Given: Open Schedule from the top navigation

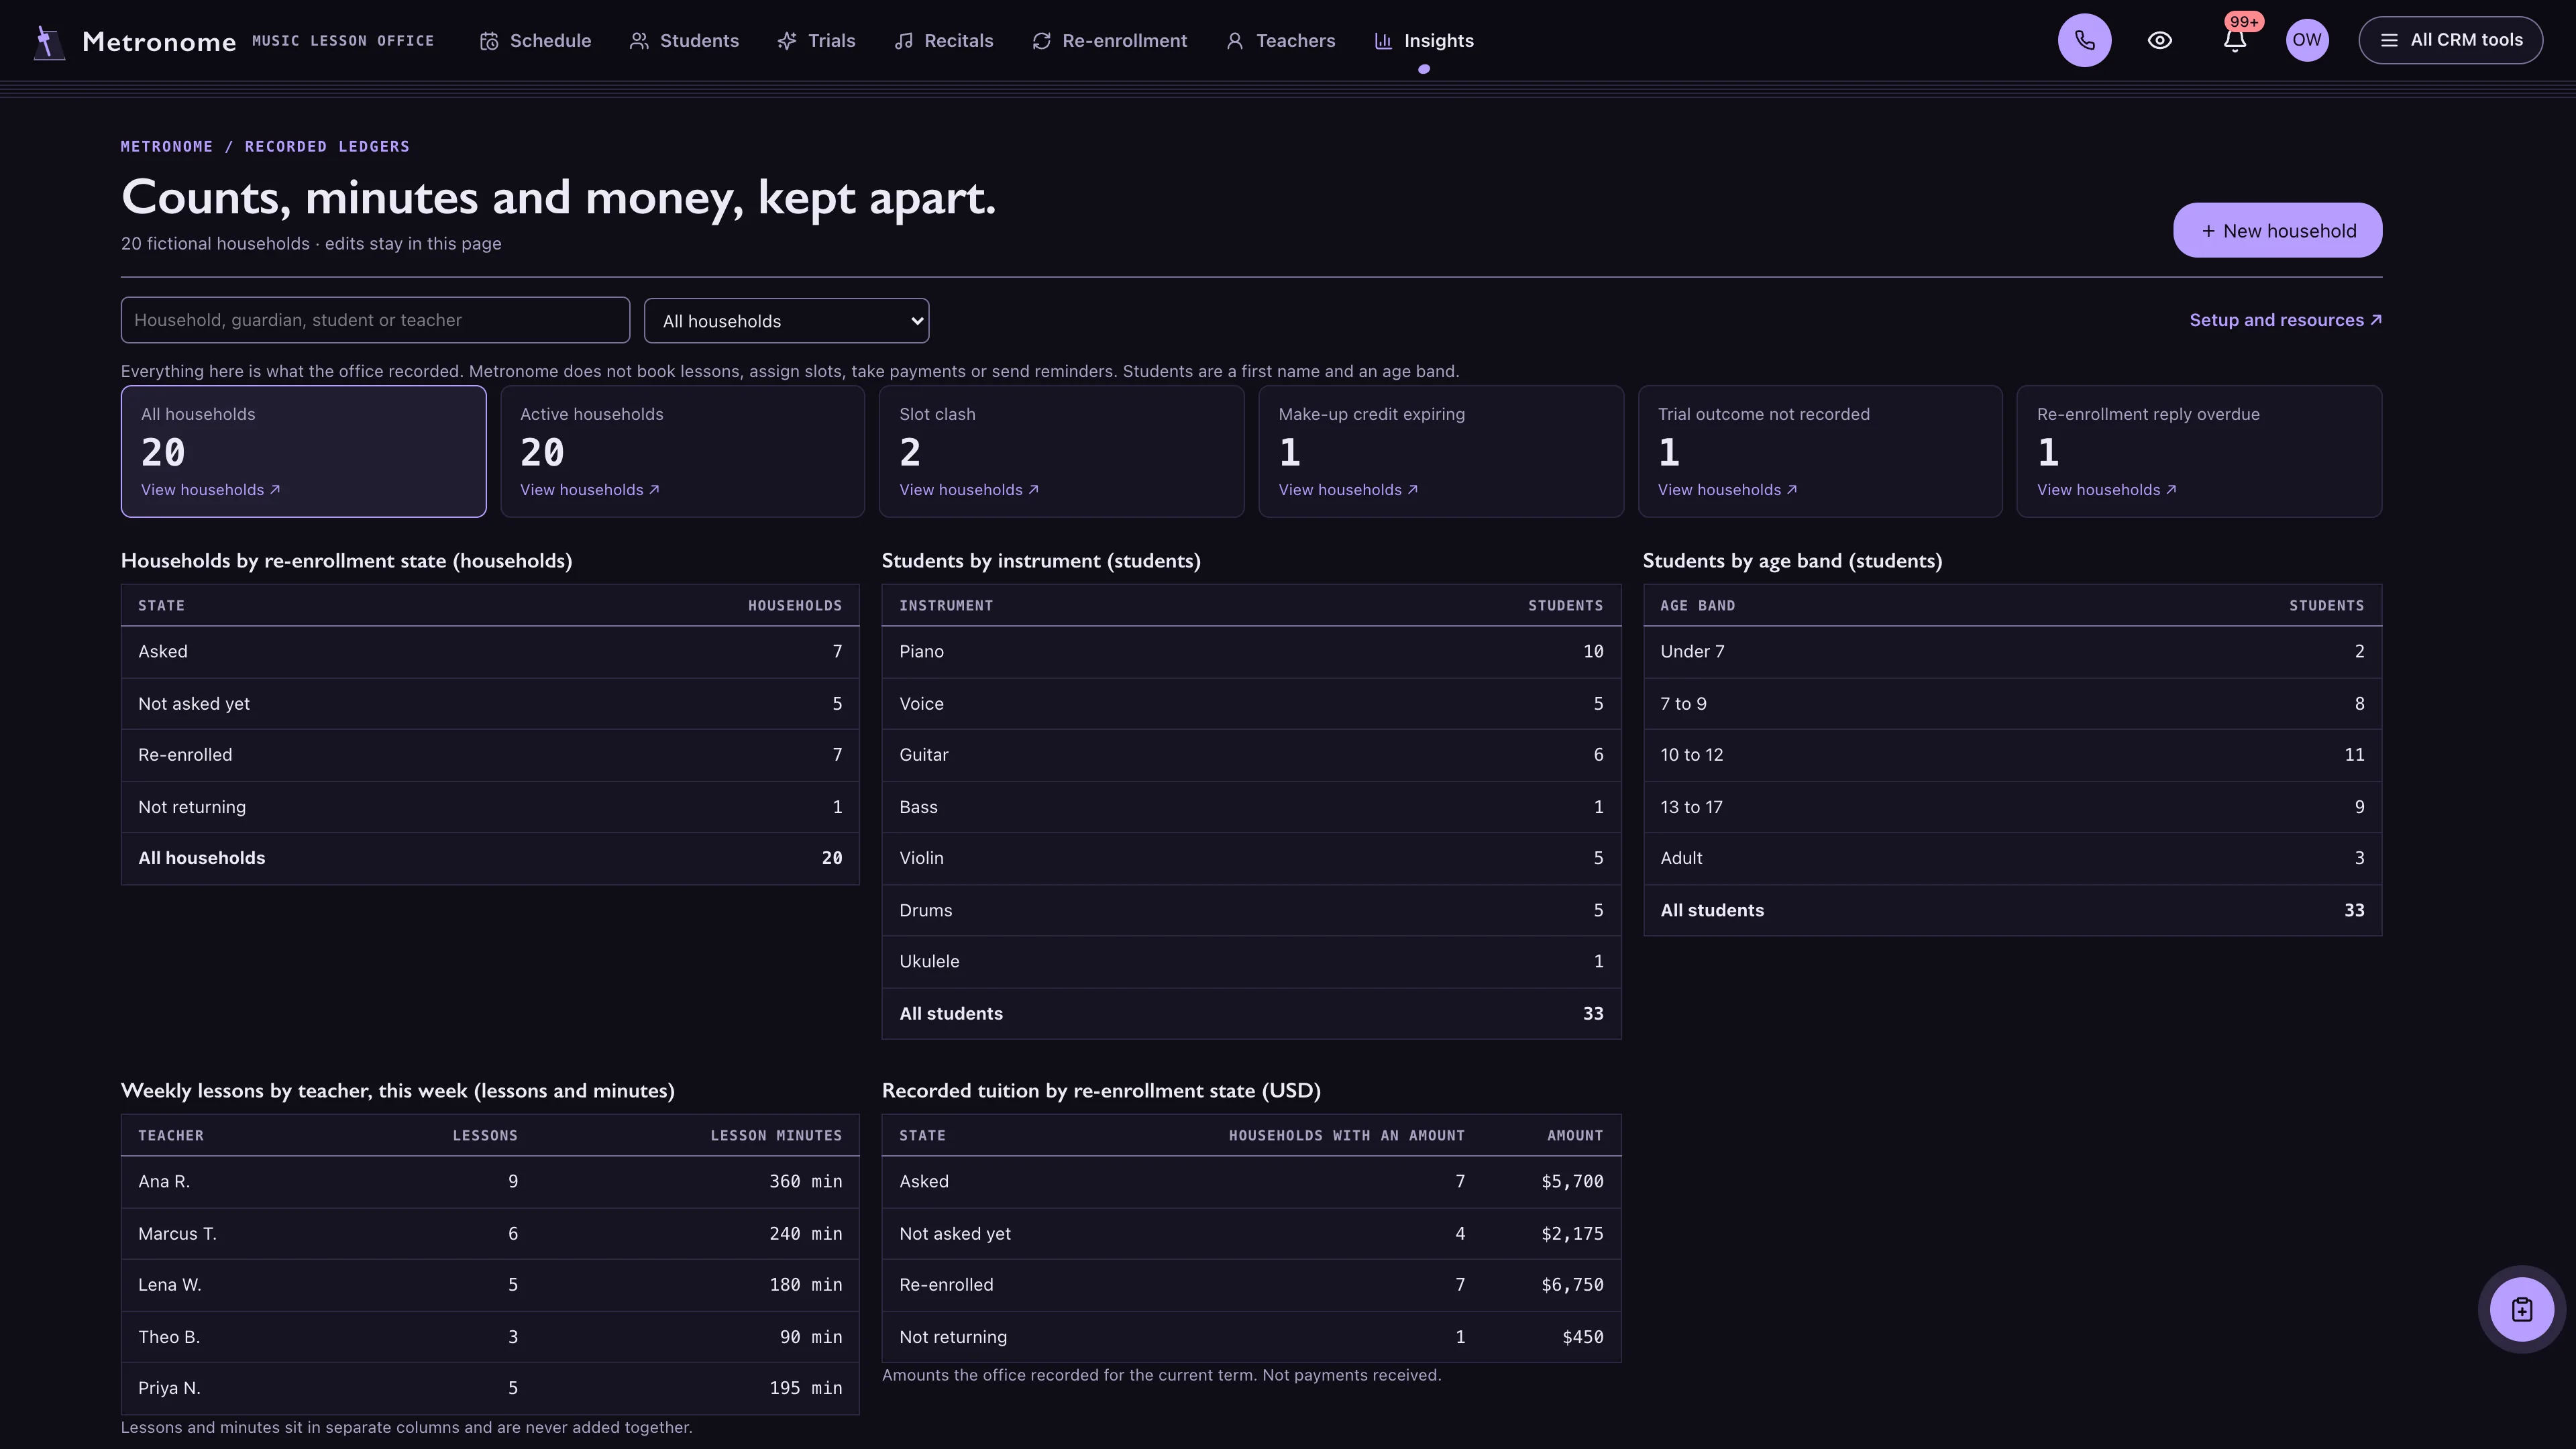Looking at the screenshot, I should [536, 41].
